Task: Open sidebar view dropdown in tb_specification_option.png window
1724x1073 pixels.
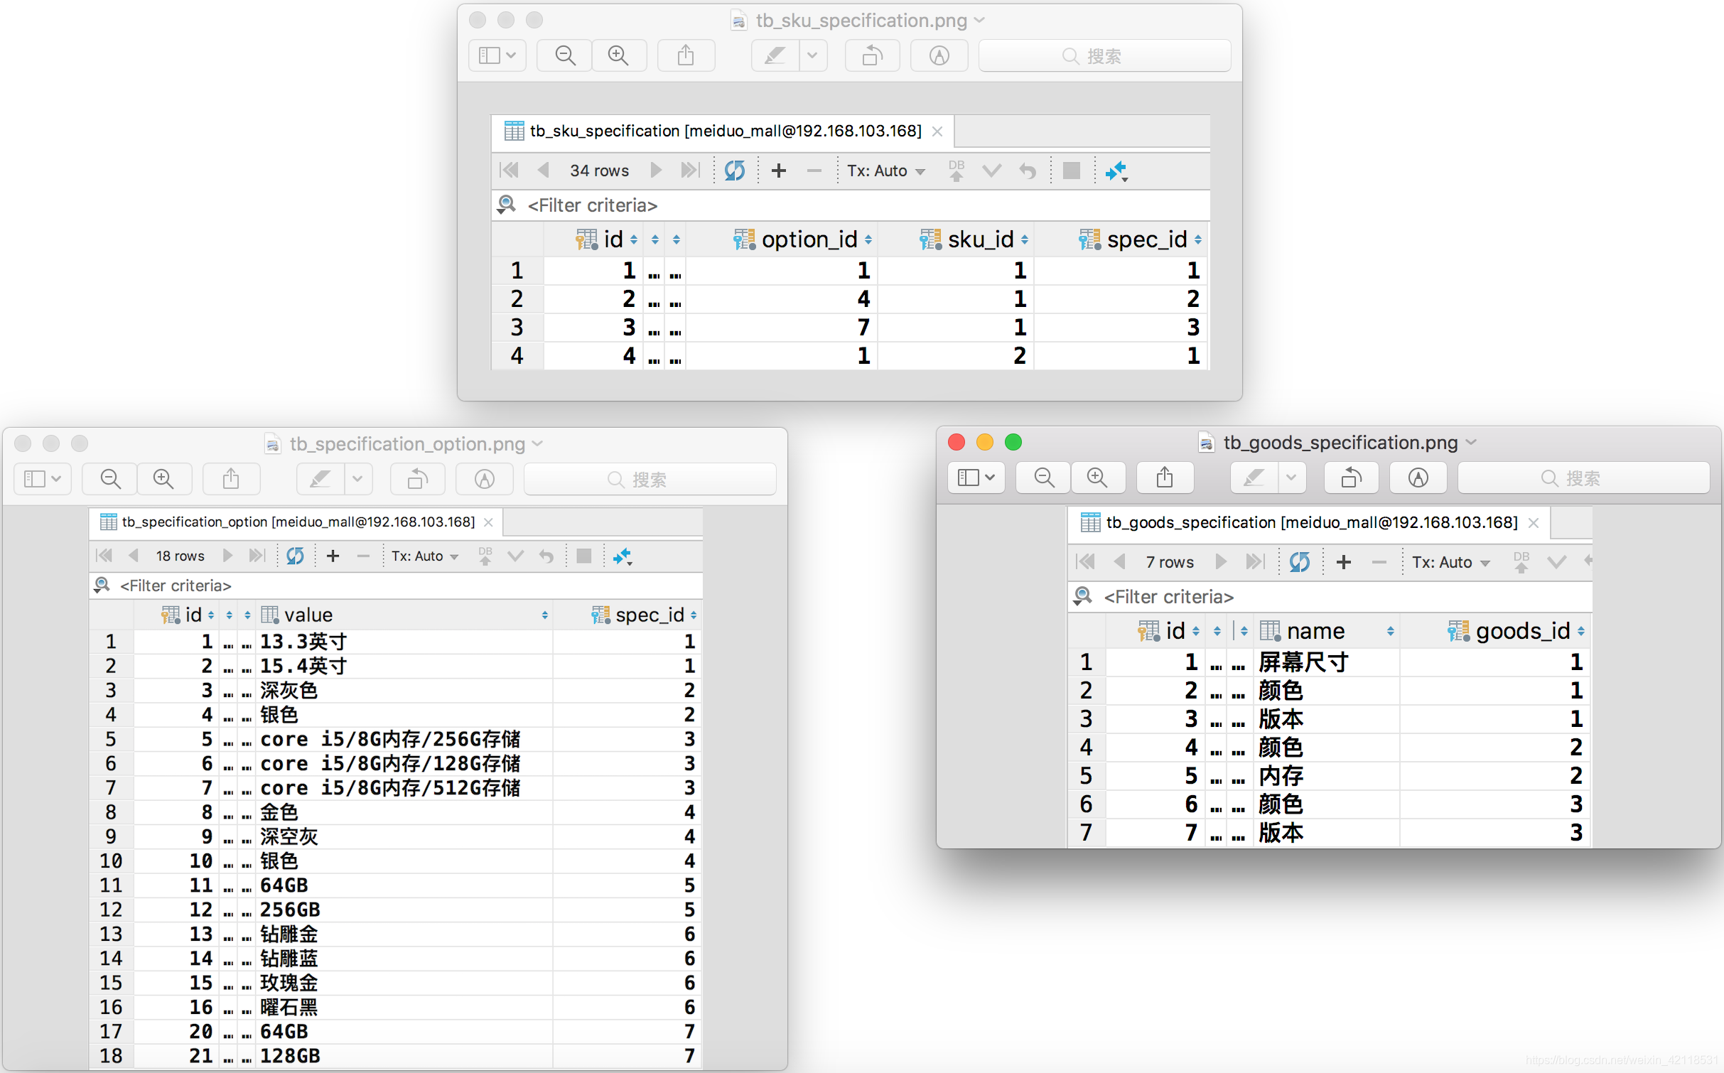Action: pyautogui.click(x=43, y=479)
